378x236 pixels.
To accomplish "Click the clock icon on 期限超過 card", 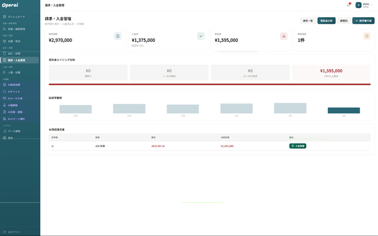I will click(367, 36).
